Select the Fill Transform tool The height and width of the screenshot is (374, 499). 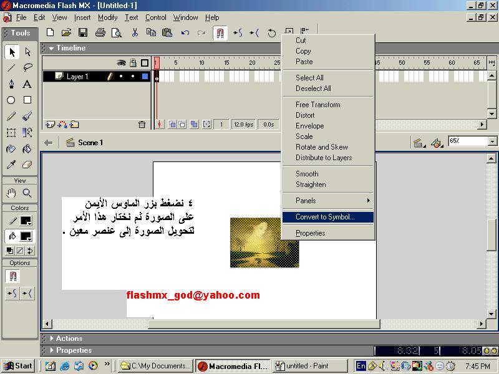27,133
